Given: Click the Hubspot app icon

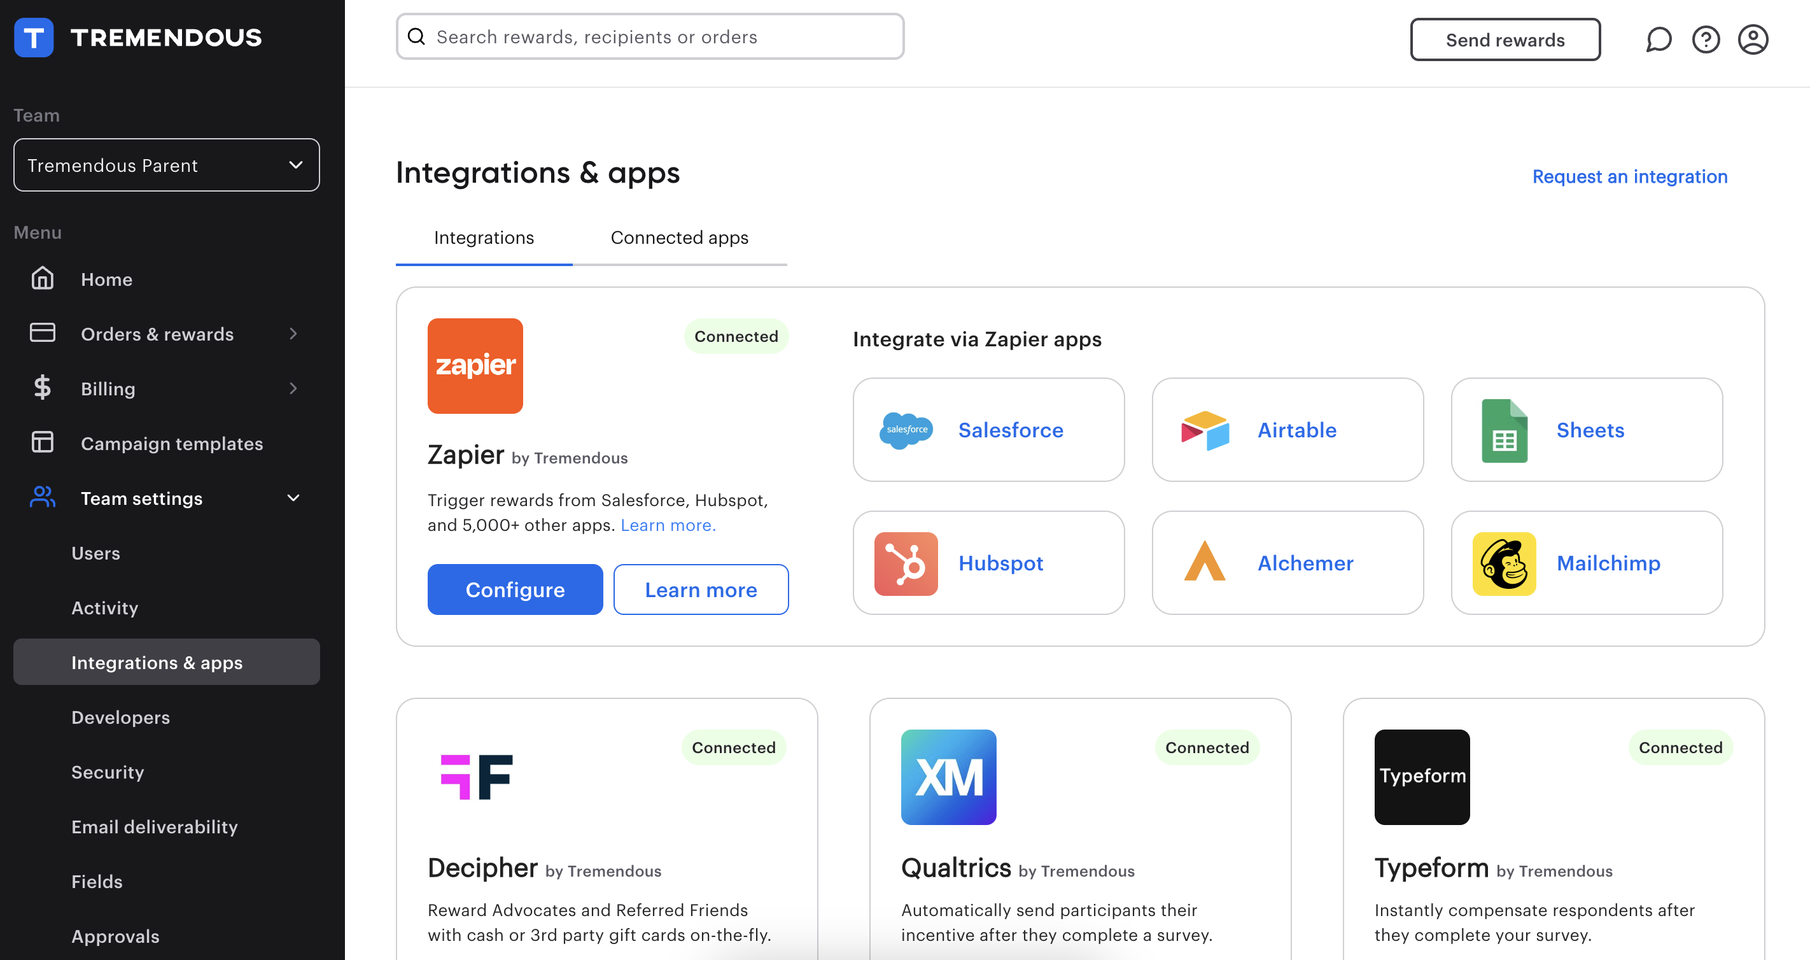Looking at the screenshot, I should 905,563.
